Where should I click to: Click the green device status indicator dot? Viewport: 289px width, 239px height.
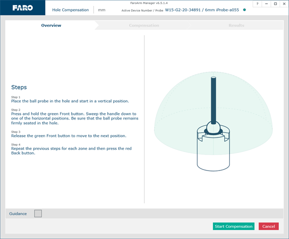point(244,10)
